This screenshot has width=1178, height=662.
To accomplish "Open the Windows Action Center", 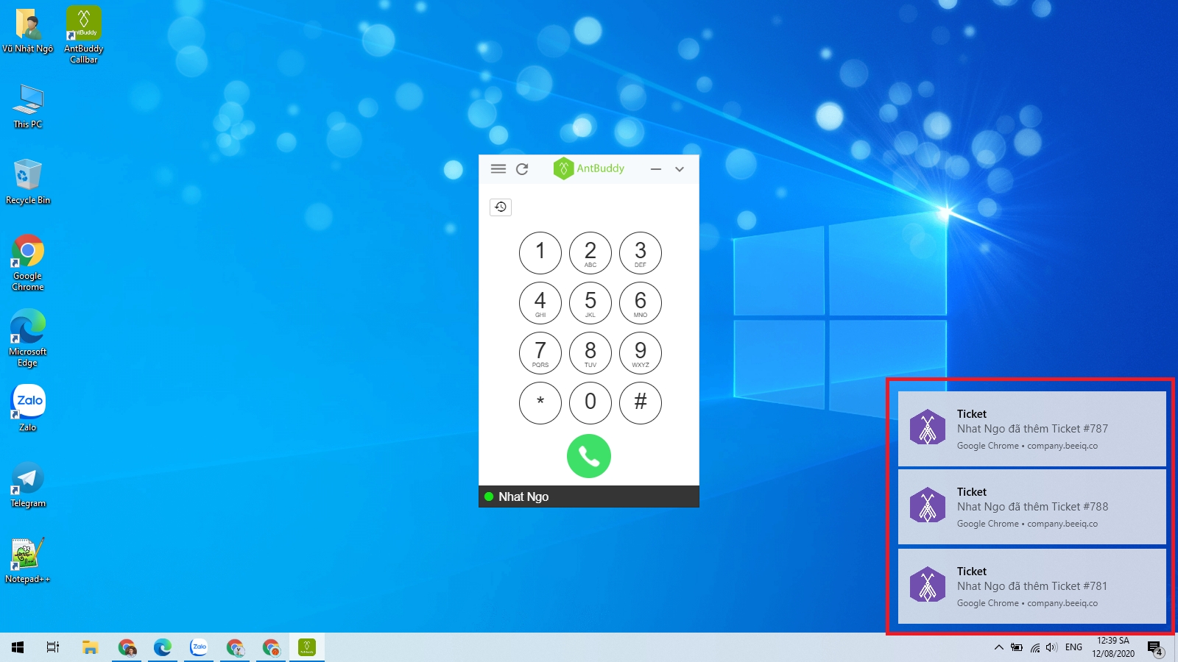I will point(1154,648).
